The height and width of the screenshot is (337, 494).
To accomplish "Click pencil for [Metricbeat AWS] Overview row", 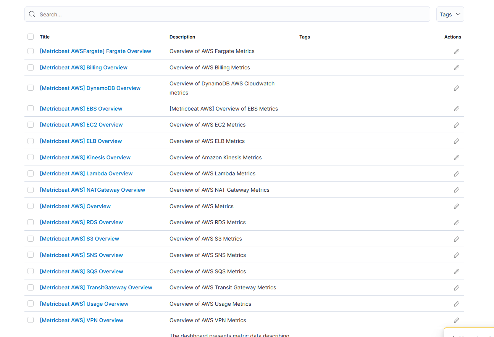I will (456, 206).
